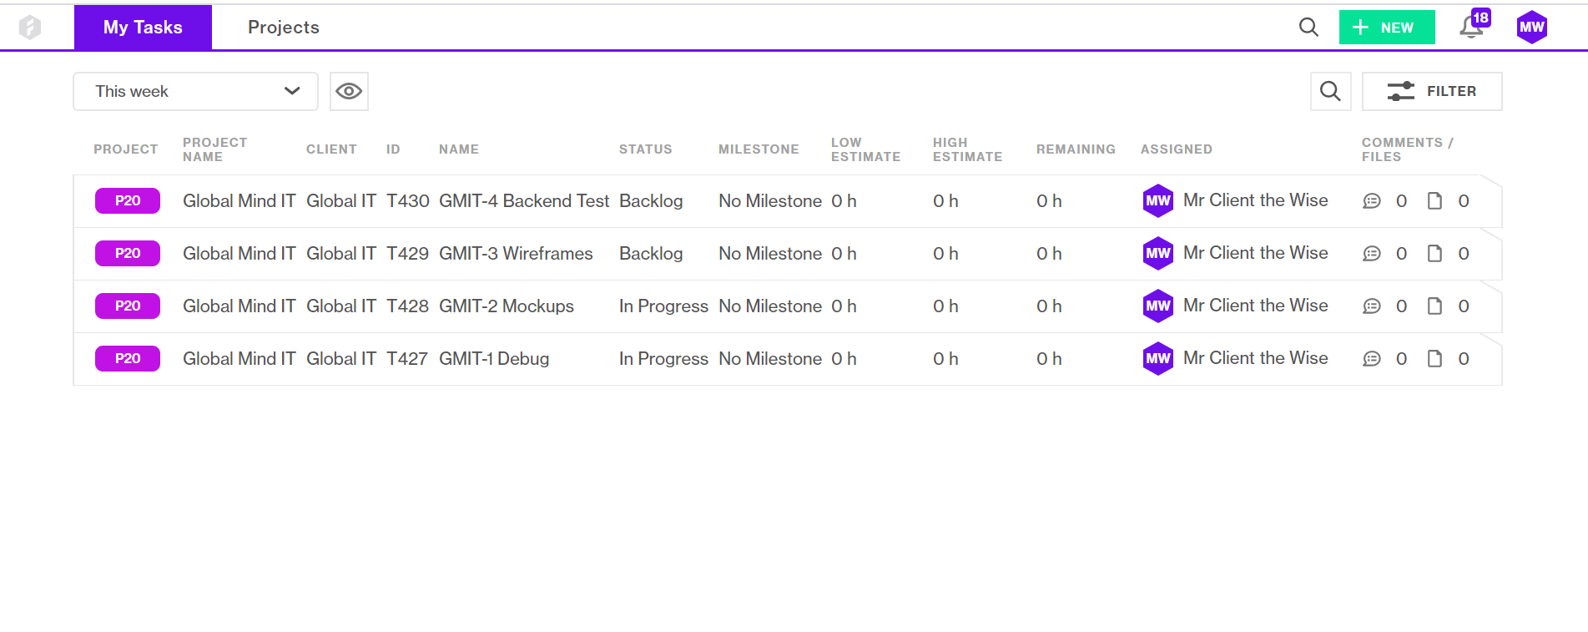Screen dimensions: 1588x632
Task: Click No Milestone in GMIT-4 row
Action: (770, 201)
